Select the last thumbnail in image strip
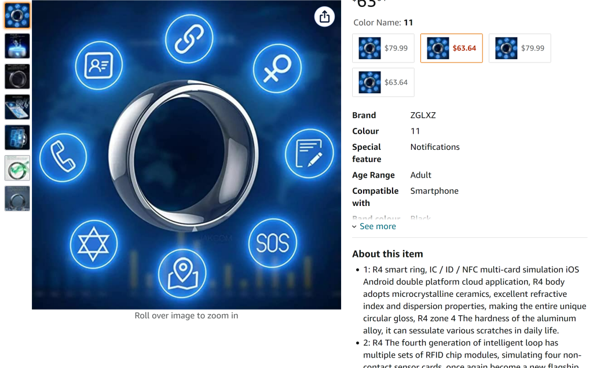This screenshot has width=593, height=368. 17,198
